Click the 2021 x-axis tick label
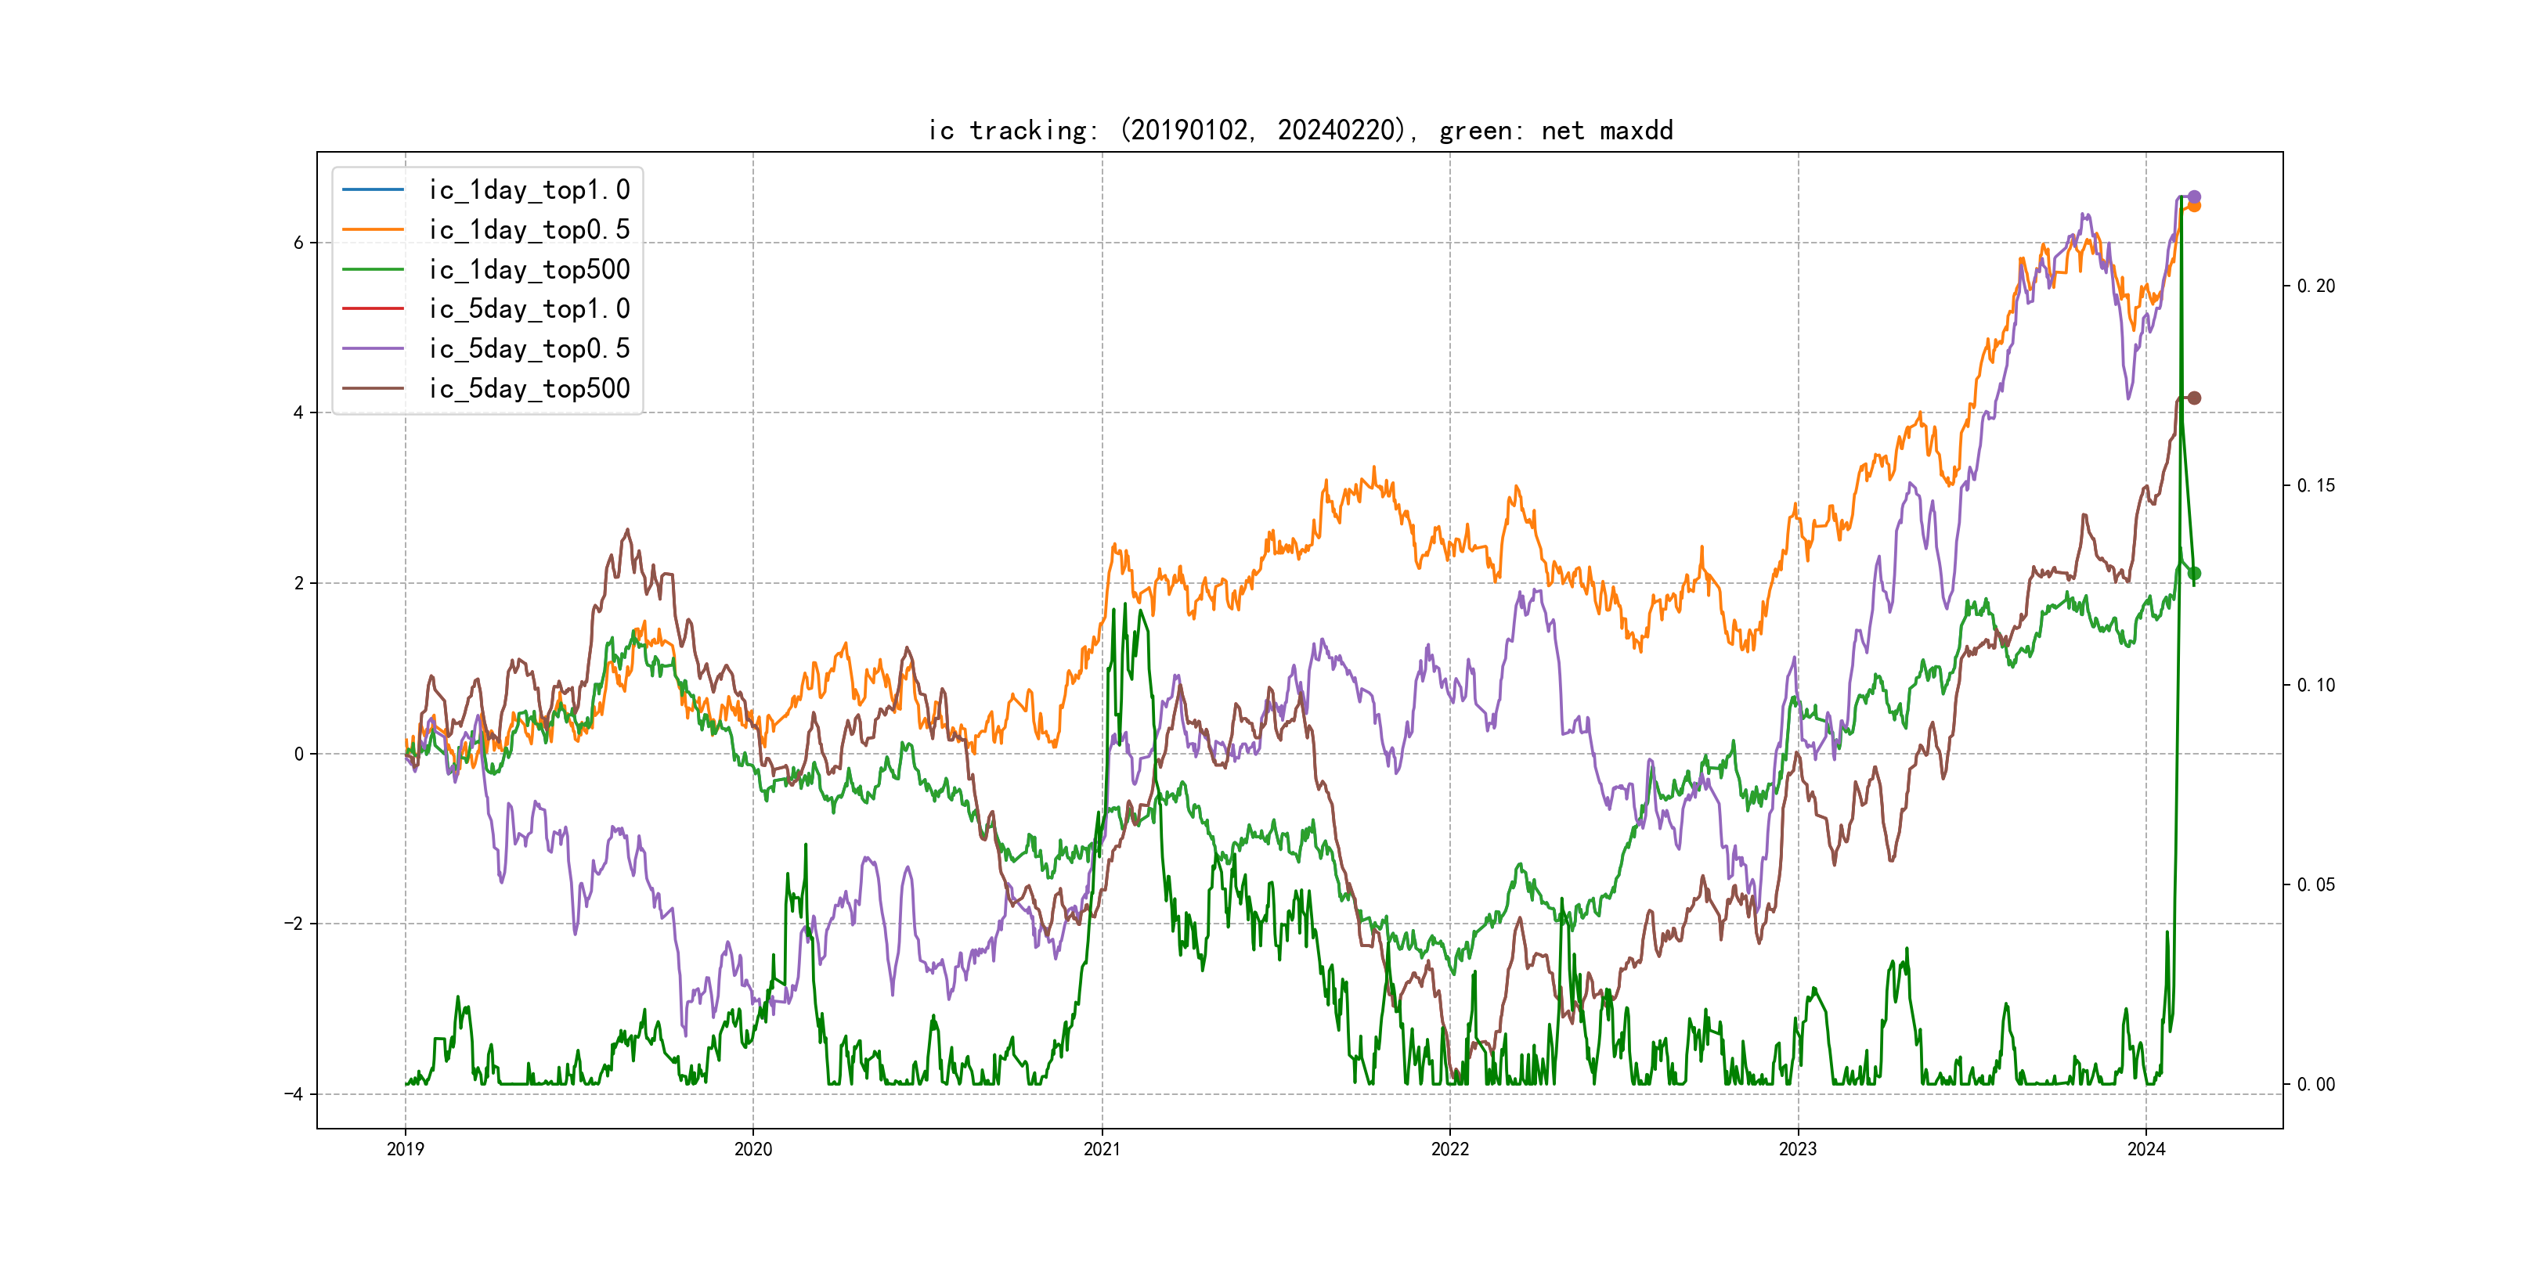The height and width of the screenshot is (1268, 2537). [1101, 1149]
